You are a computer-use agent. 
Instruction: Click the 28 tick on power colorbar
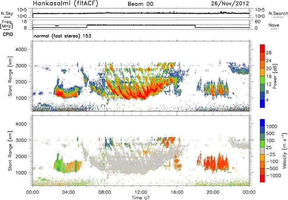click(x=269, y=53)
